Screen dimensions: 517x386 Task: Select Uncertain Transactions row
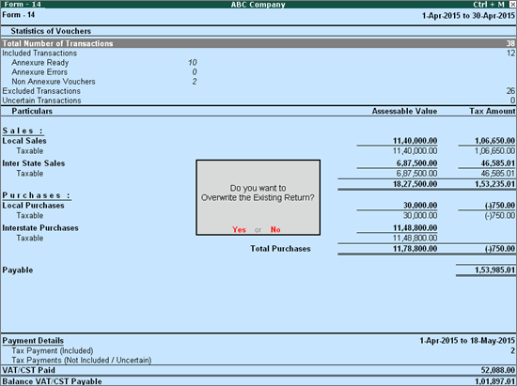[258, 100]
